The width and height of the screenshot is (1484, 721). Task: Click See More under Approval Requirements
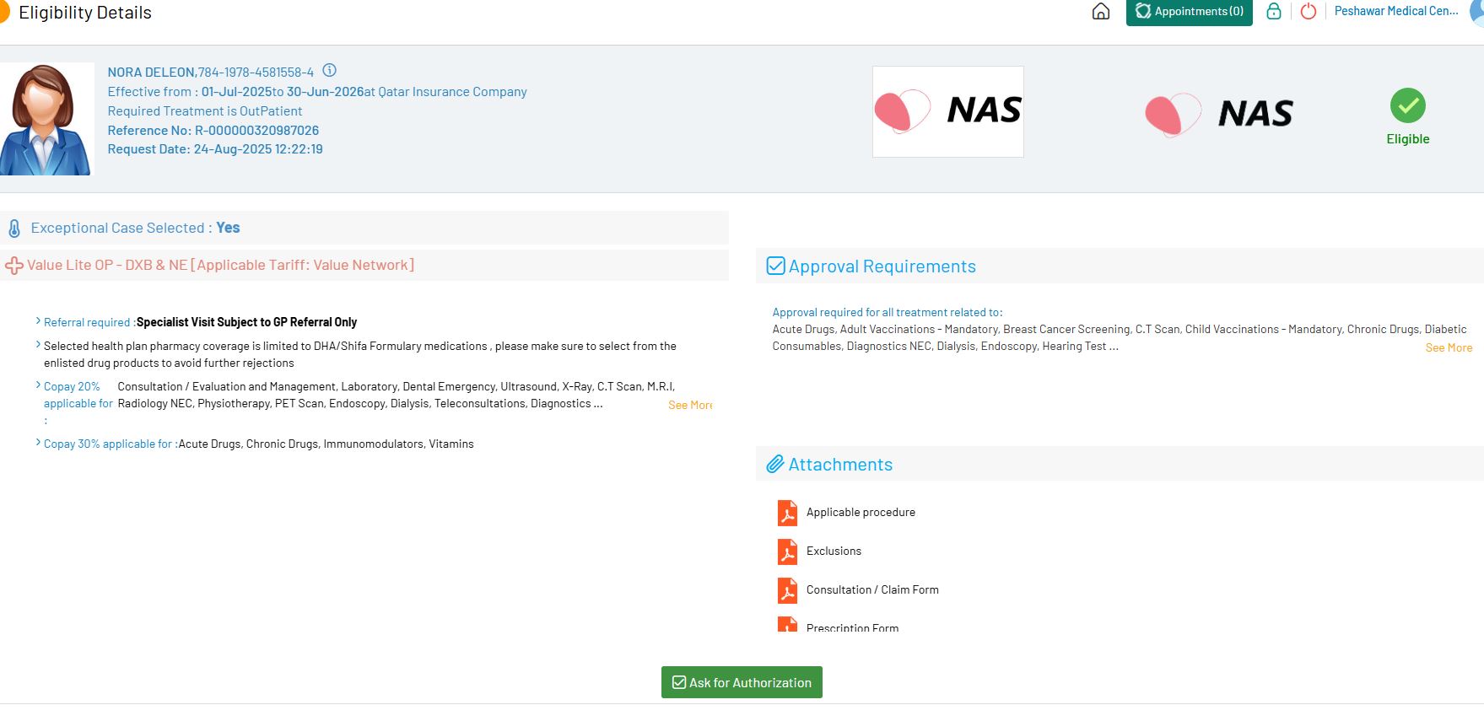pos(1448,347)
